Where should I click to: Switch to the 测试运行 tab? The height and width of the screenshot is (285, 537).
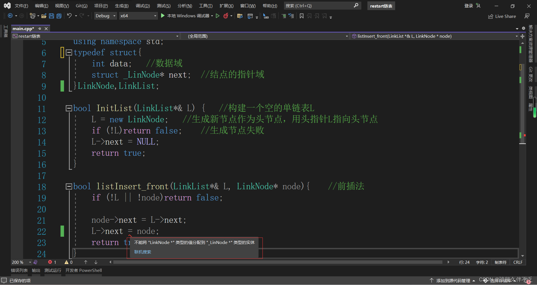[x=53, y=270]
